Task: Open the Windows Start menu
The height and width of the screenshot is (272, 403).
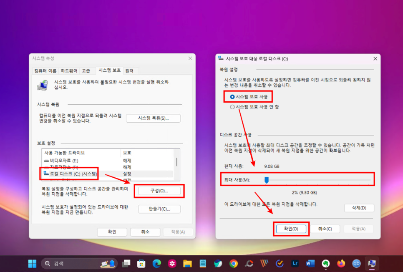Action: click(x=32, y=264)
